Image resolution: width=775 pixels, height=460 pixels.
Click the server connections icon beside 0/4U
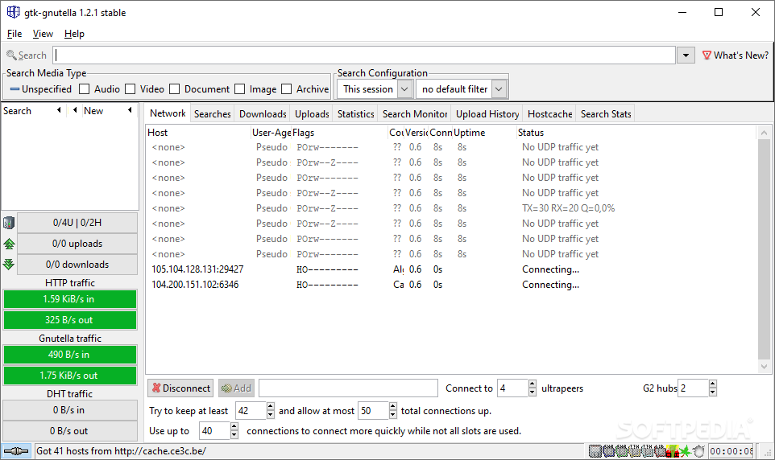point(8,223)
